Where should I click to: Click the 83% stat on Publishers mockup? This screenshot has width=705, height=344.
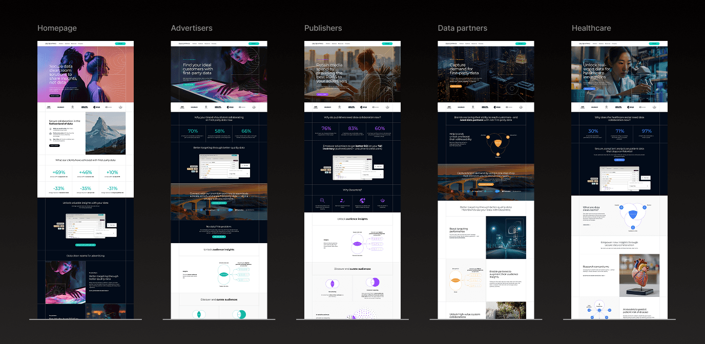pyautogui.click(x=352, y=128)
